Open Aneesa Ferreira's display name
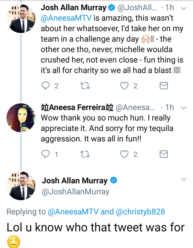193x248 pixels. pyautogui.click(x=77, y=107)
